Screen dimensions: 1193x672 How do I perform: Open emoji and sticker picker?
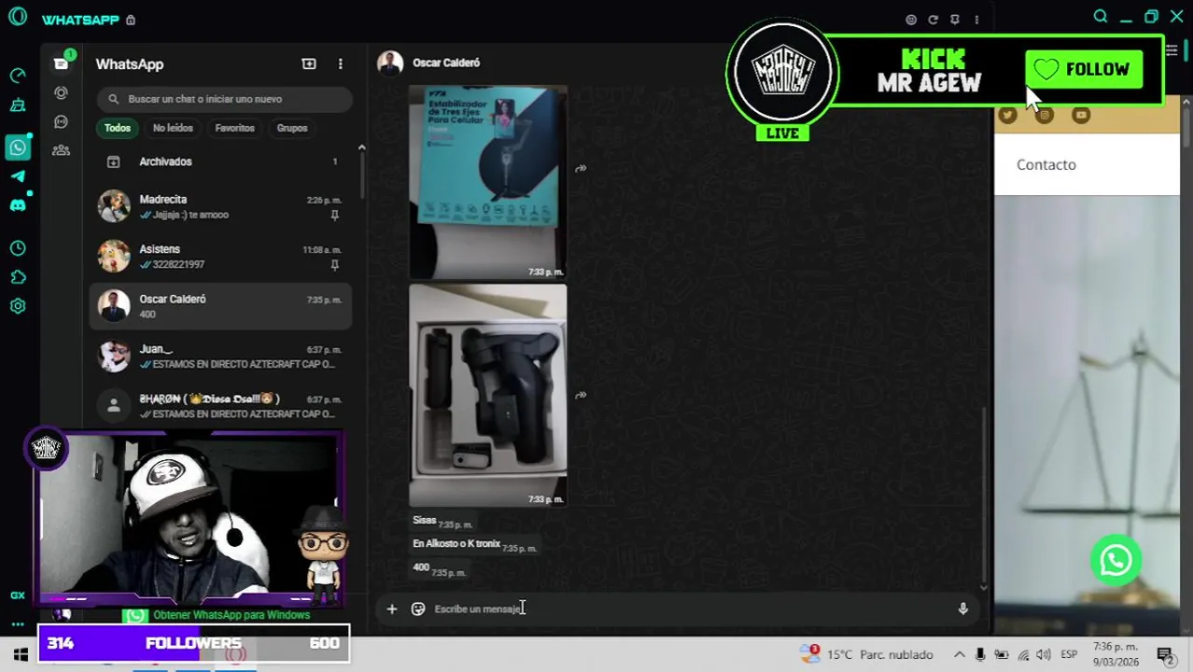(418, 609)
